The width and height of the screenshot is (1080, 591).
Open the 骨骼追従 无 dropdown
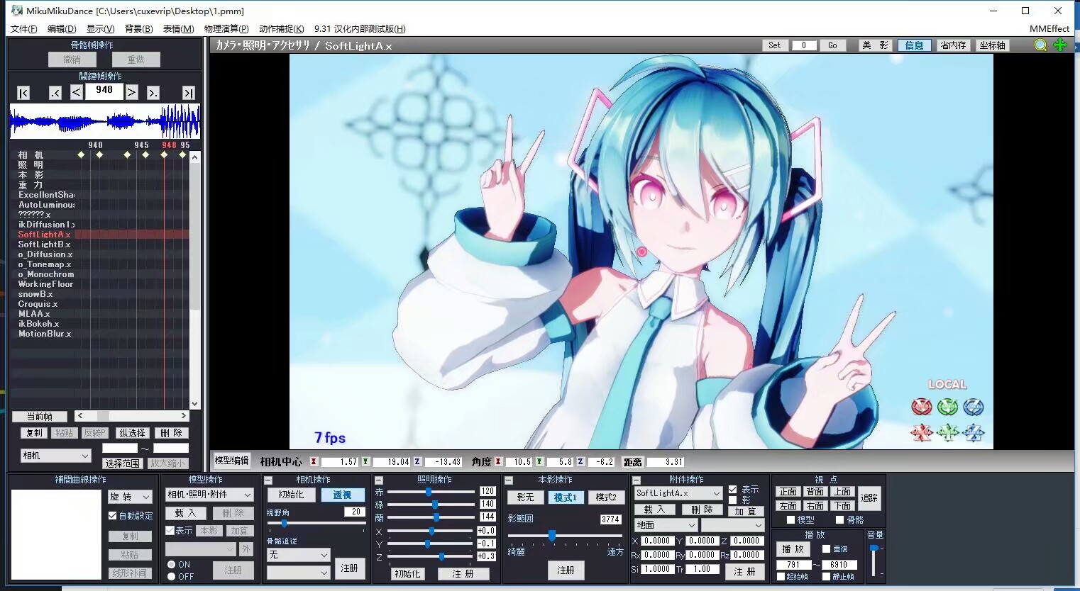coord(298,555)
